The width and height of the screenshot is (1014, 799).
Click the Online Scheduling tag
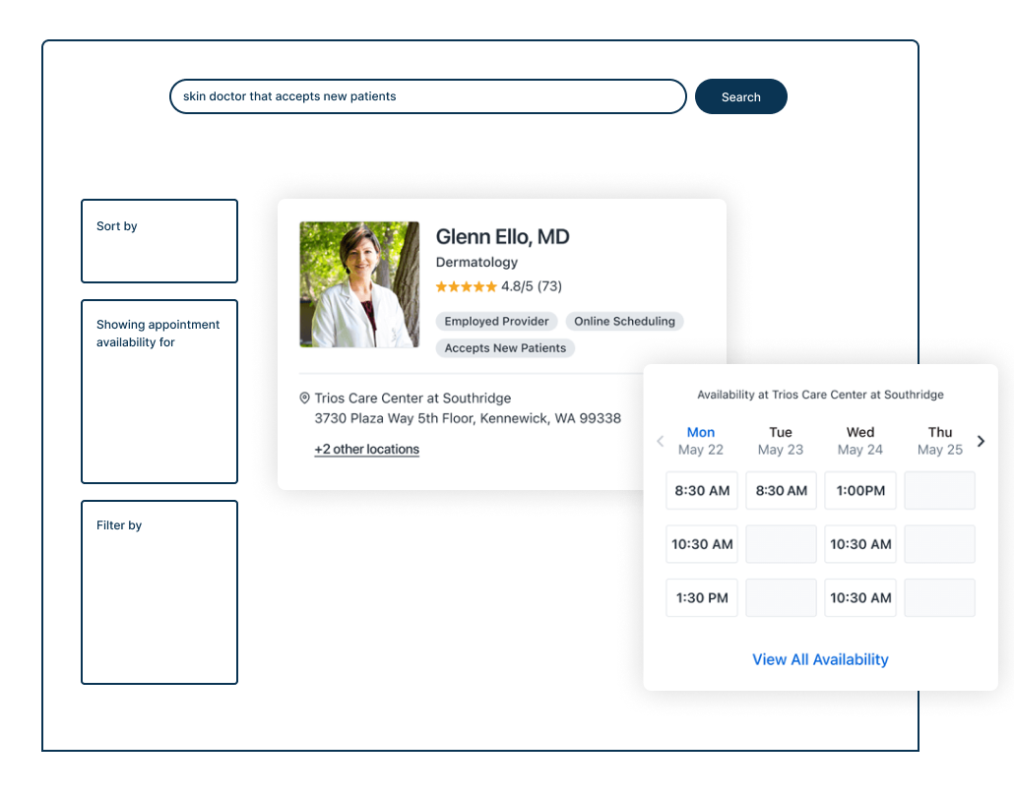(624, 322)
